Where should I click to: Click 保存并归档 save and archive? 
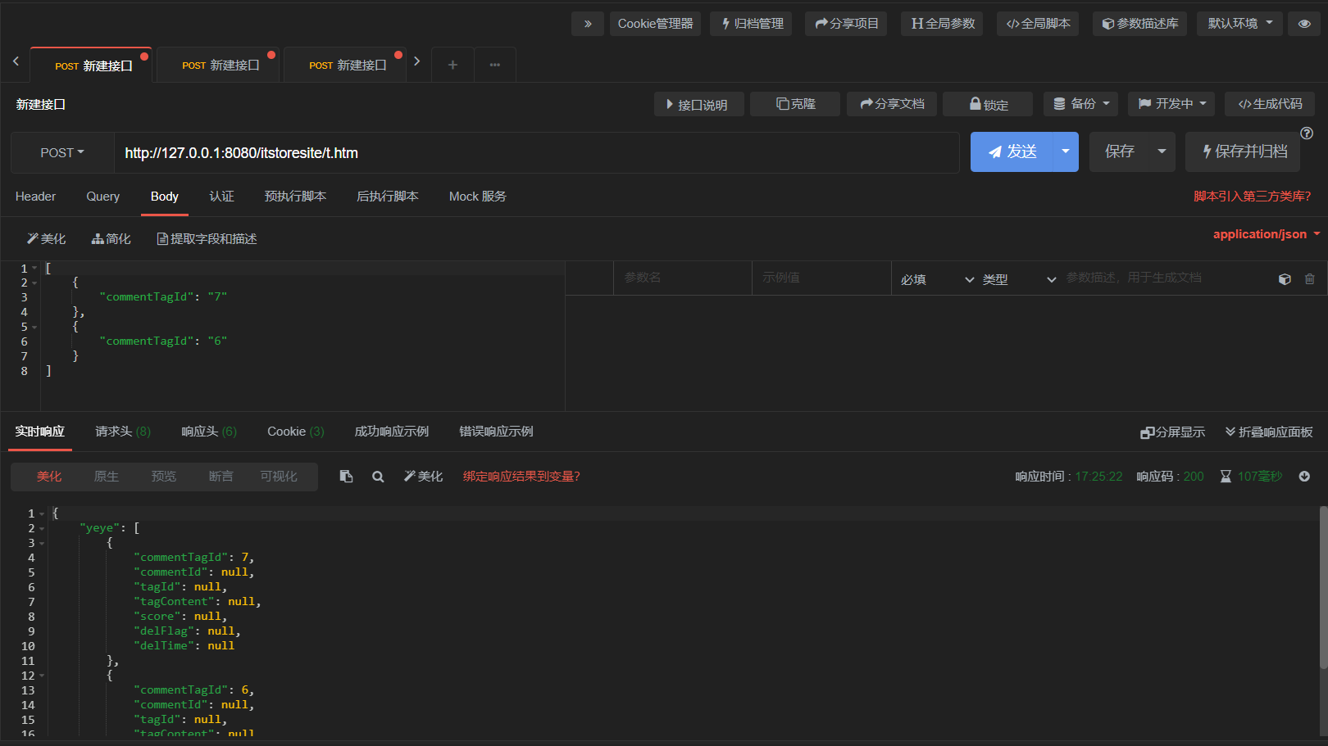[x=1243, y=151]
